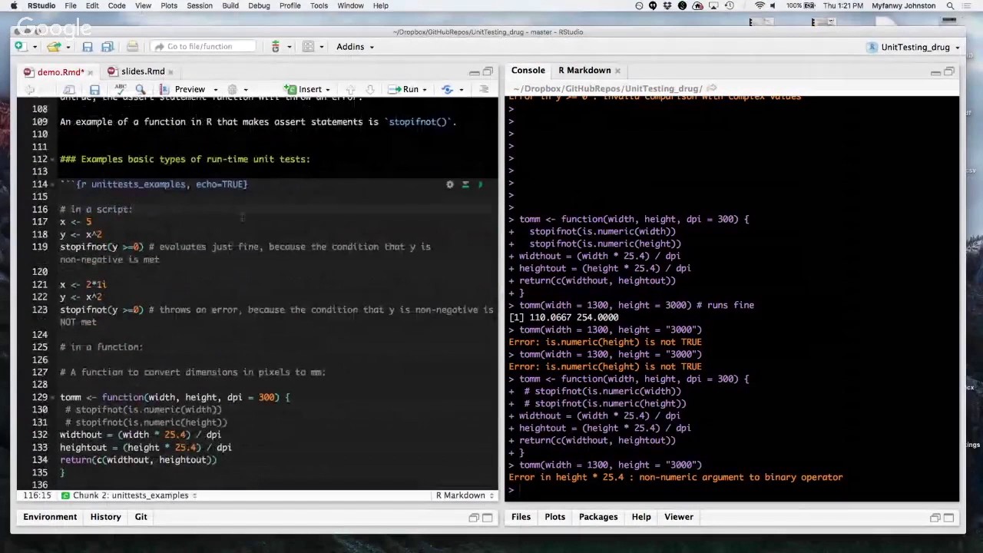This screenshot has width=983, height=553.
Task: Click the Run current chunk play icon
Action: pos(481,184)
